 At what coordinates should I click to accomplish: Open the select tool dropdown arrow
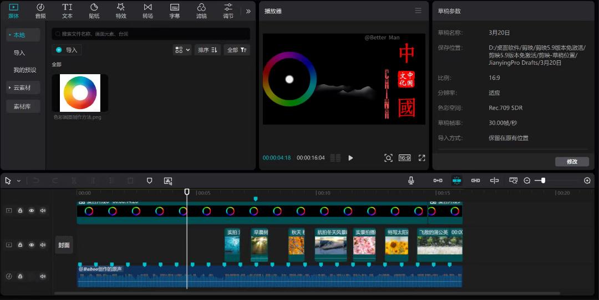click(x=19, y=180)
